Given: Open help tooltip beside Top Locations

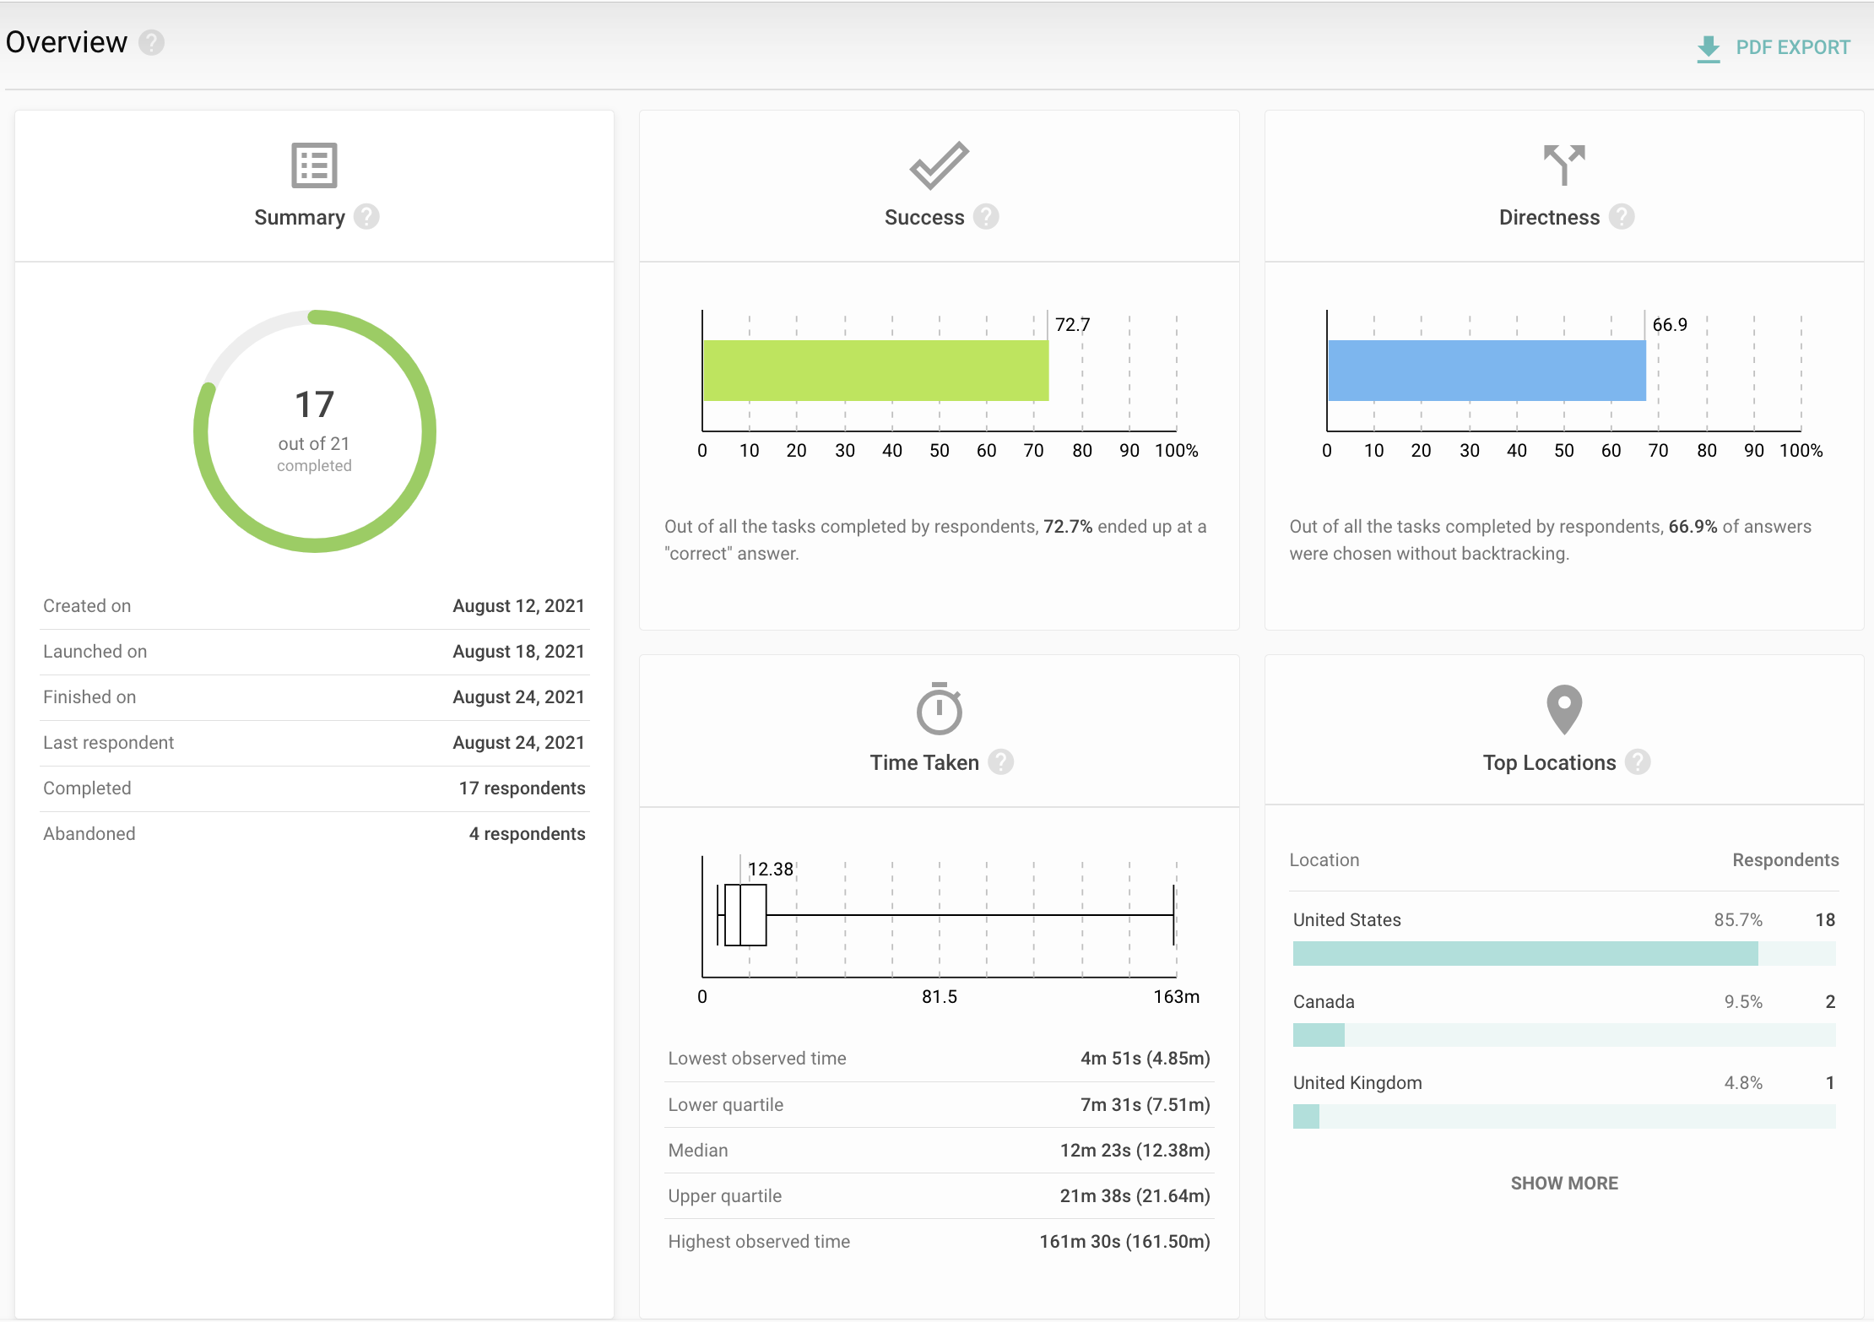Looking at the screenshot, I should [x=1638, y=762].
